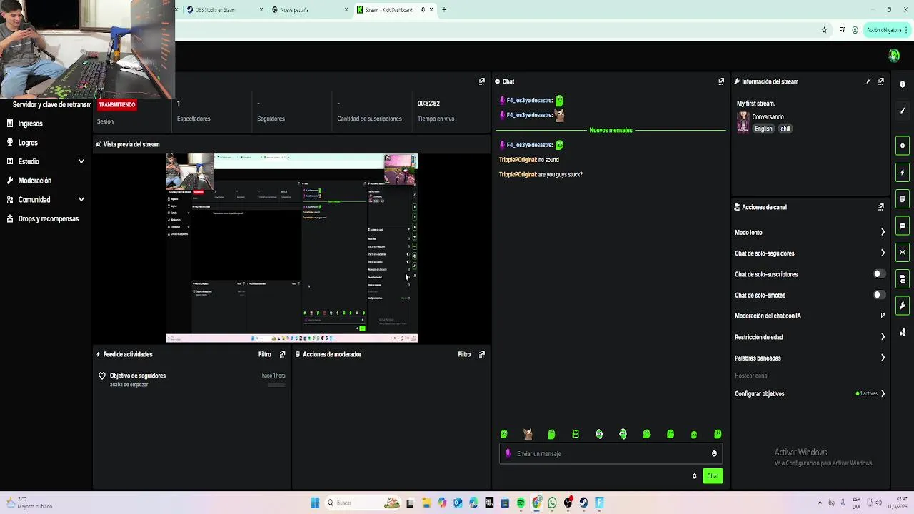Click the chat toggle icon in right sidebar
Viewport: 914px width, 514px height.
pyautogui.click(x=903, y=226)
